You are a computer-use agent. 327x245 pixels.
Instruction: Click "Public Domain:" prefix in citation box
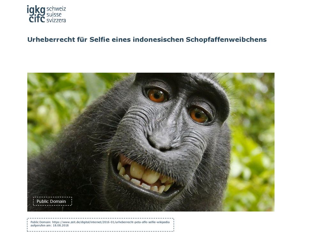pyautogui.click(x=41, y=222)
